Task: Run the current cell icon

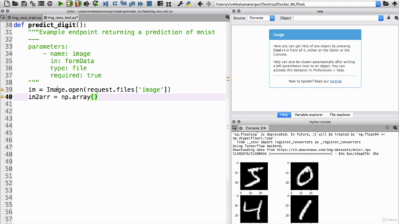Action: pyautogui.click(x=69, y=4)
